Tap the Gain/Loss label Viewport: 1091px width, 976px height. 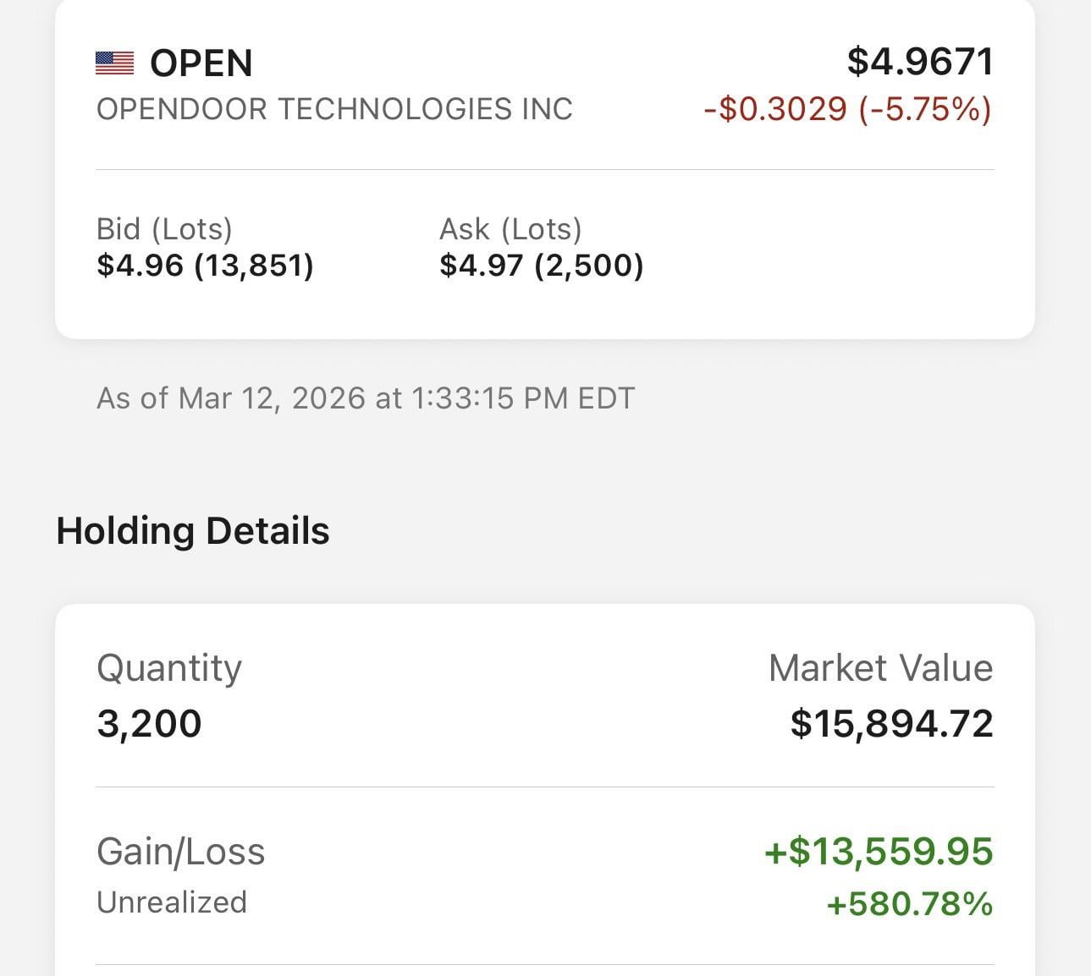click(180, 852)
